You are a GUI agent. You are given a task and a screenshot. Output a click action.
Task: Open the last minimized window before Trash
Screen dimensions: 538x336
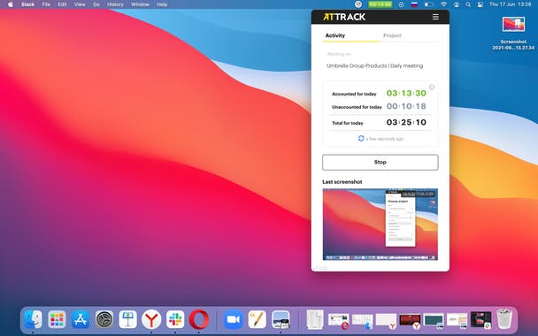coord(480,320)
